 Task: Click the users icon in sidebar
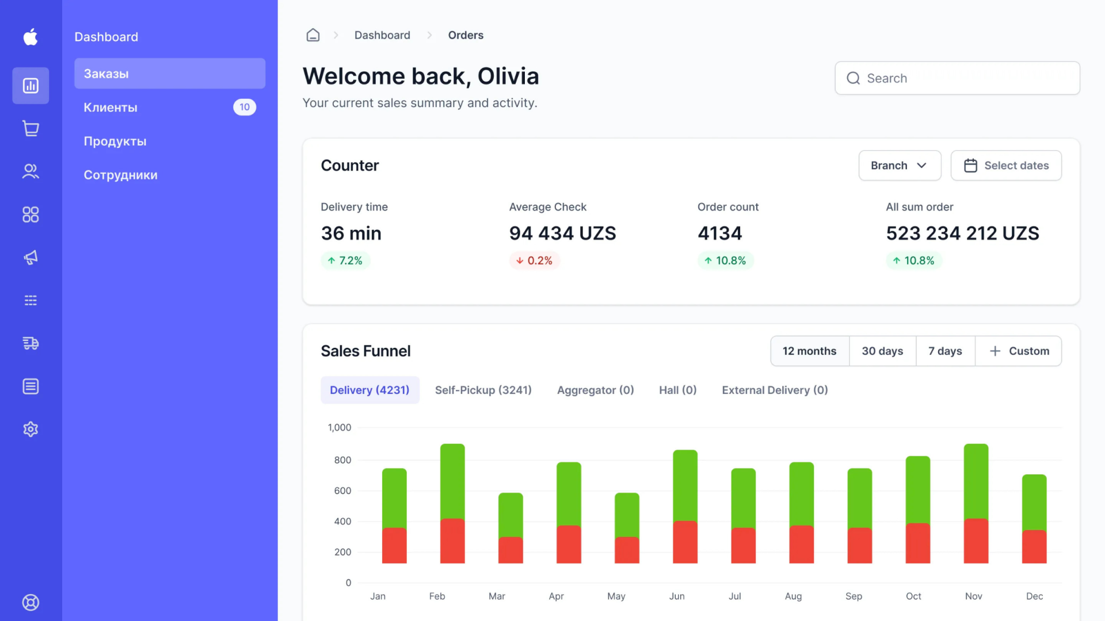31,171
